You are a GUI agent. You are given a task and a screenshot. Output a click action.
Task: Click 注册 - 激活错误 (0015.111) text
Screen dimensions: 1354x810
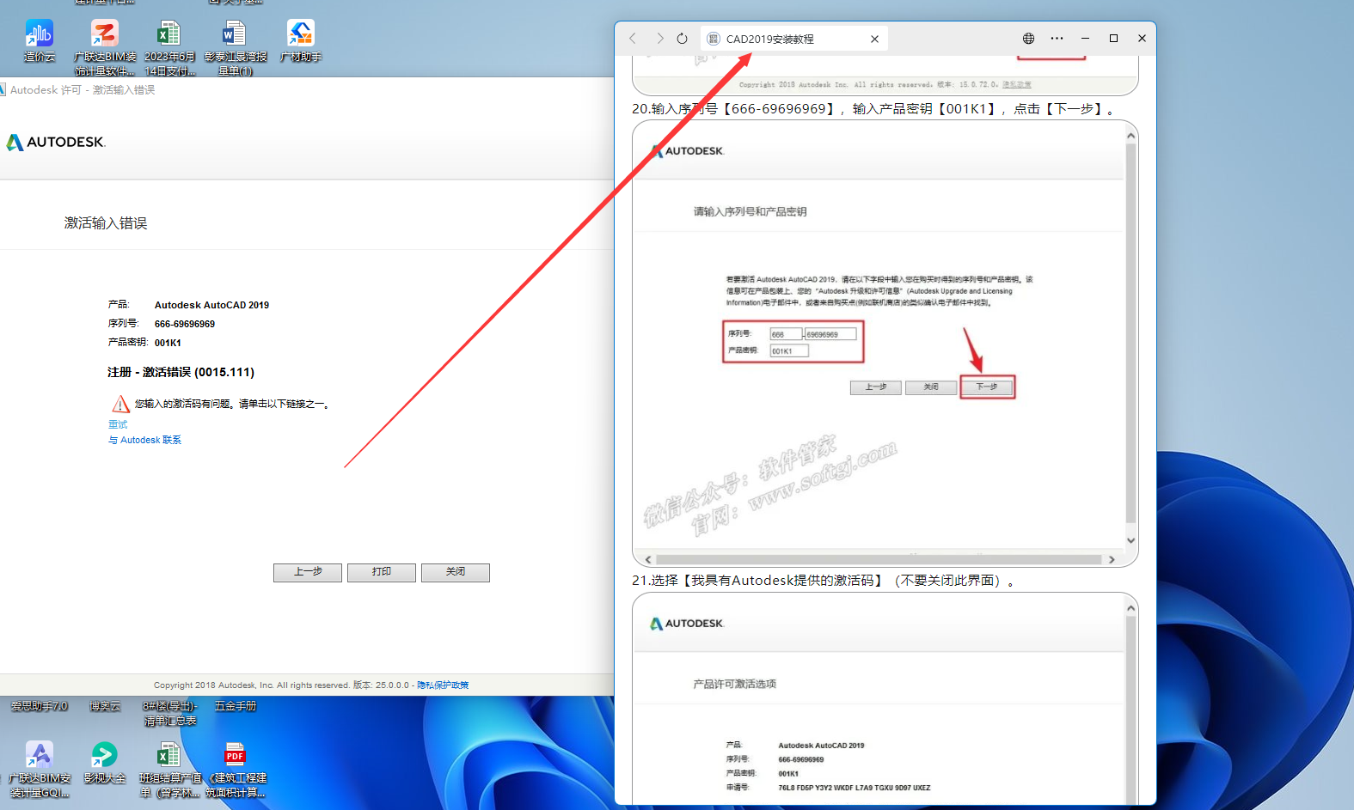click(x=181, y=372)
